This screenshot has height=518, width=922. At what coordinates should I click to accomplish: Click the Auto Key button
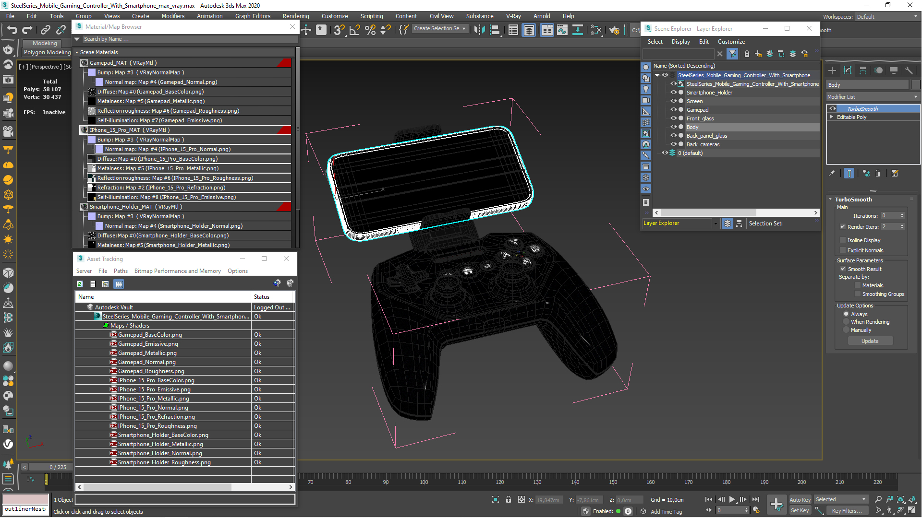click(800, 500)
